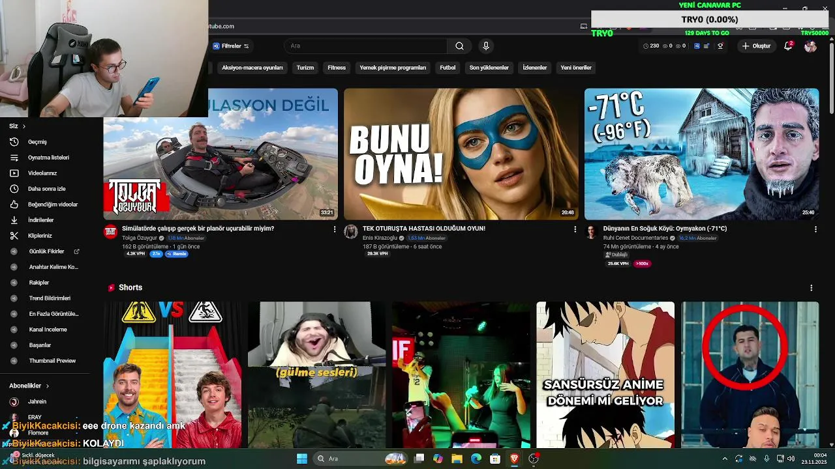Click Ruhi Çenet Documentaries channel avatar
835x469 pixels.
[592, 232]
